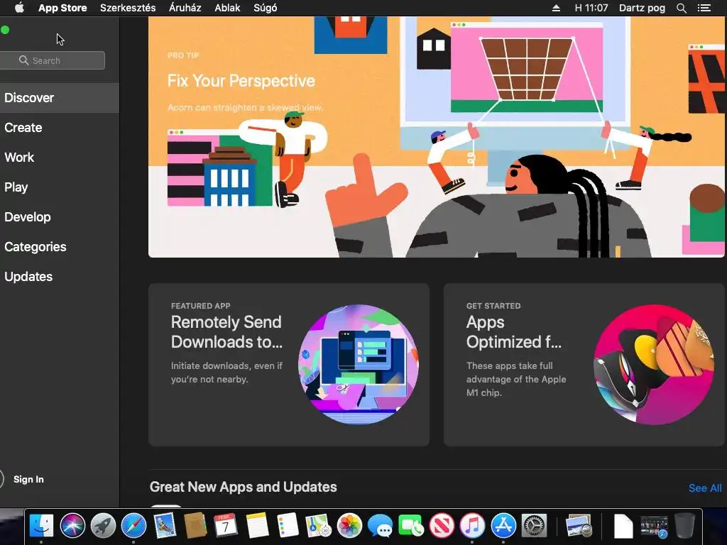Click the eject icon in menu bar
The image size is (727, 545).
(556, 8)
